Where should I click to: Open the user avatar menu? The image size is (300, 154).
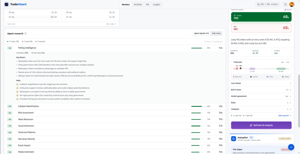point(292,4)
